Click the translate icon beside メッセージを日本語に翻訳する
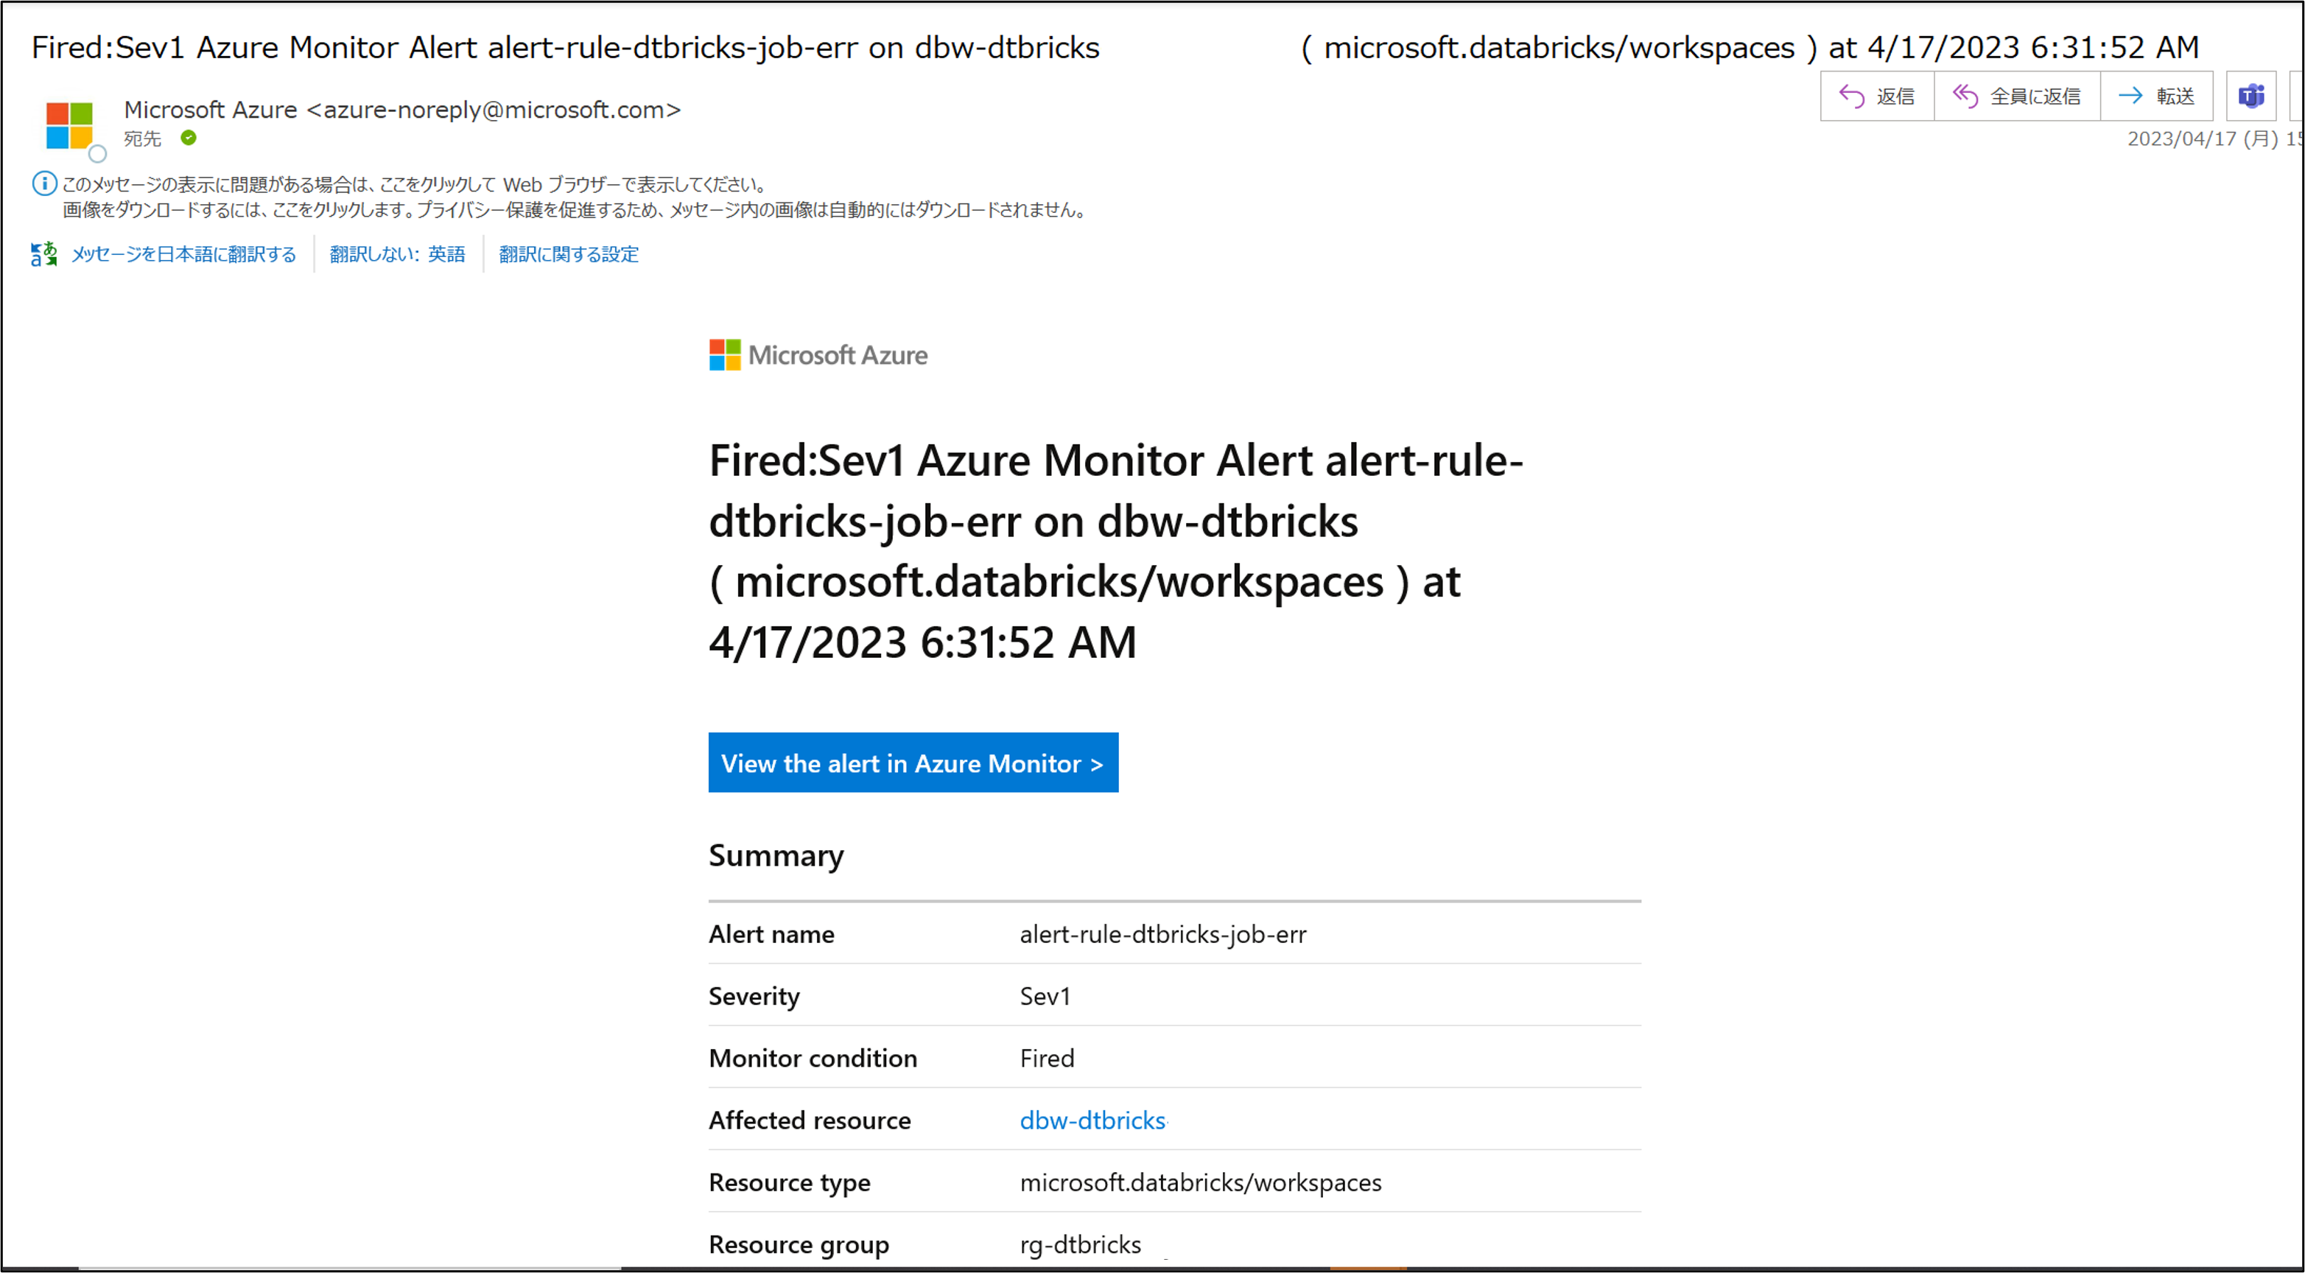Screen dimensions: 2305x1273 [x=43, y=254]
